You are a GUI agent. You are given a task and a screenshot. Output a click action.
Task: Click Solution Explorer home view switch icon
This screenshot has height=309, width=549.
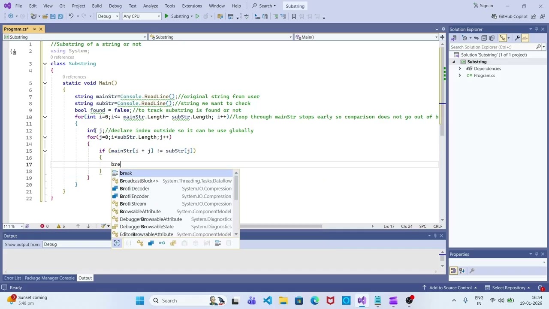pyautogui.click(x=453, y=38)
